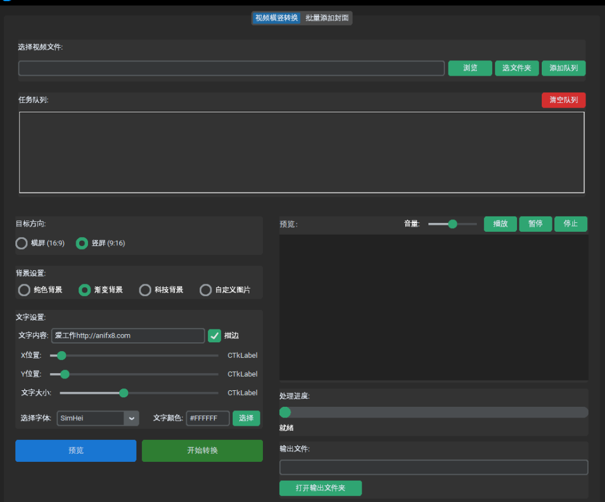Image resolution: width=605 pixels, height=502 pixels.
Task: Play the preview with 播放 button
Action: (x=500, y=224)
